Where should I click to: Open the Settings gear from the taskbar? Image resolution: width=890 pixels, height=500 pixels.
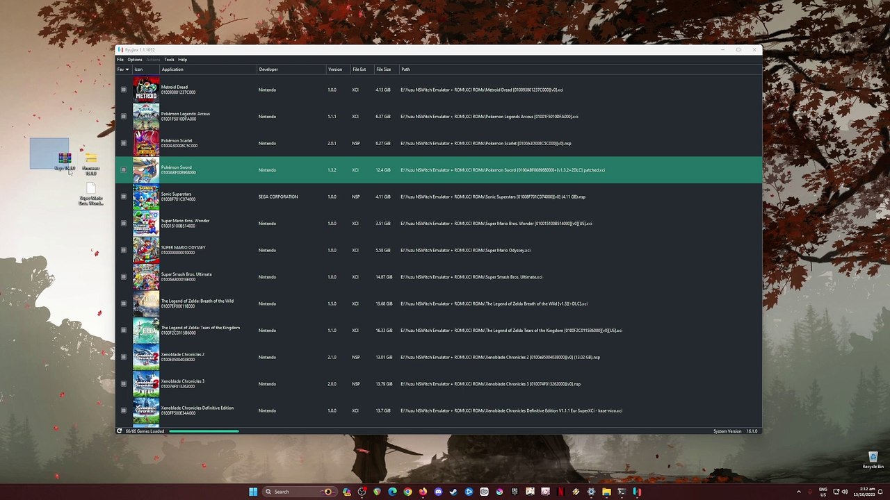[591, 492]
